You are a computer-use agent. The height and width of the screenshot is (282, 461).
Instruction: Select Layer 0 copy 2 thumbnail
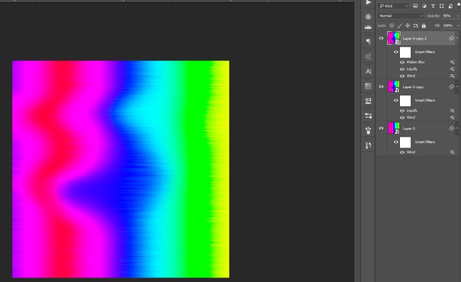pos(394,38)
